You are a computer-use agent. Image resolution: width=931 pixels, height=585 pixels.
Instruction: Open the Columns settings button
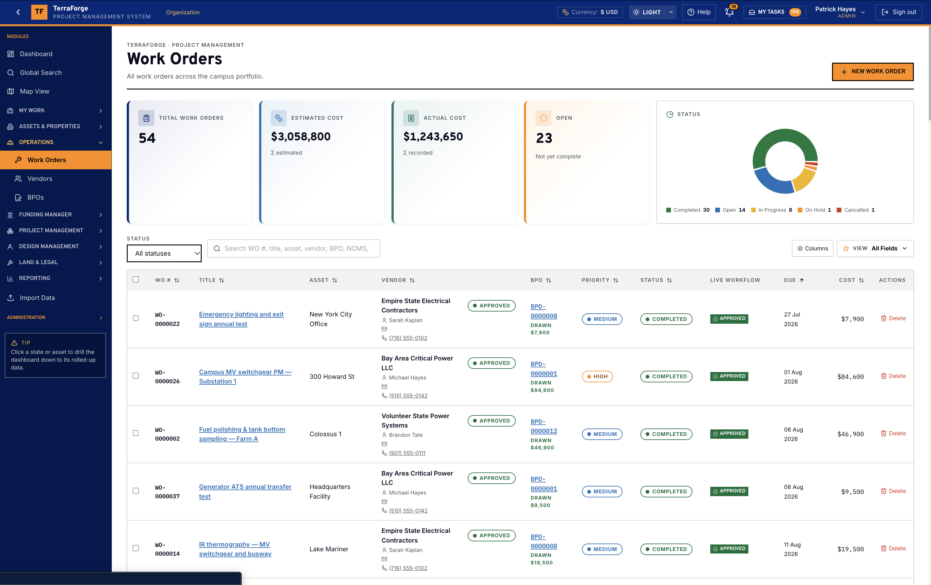tap(812, 248)
